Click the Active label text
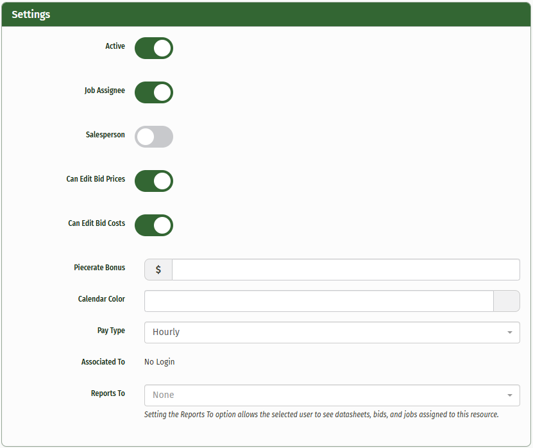This screenshot has width=533, height=448. (115, 46)
